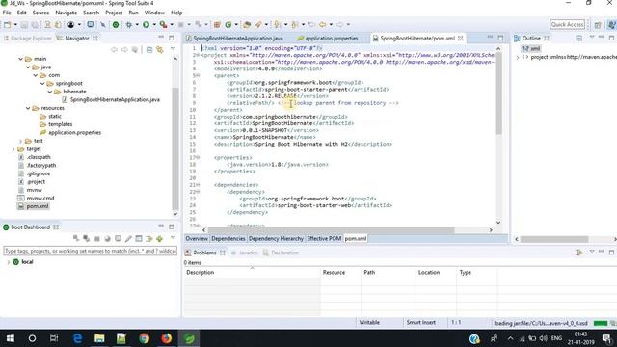This screenshot has height=347, width=617.
Task: Click the Boot Dashboard stop icon
Action: pyautogui.click(x=96, y=238)
